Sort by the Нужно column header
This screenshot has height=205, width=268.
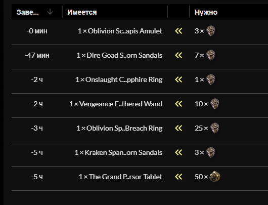(x=206, y=12)
